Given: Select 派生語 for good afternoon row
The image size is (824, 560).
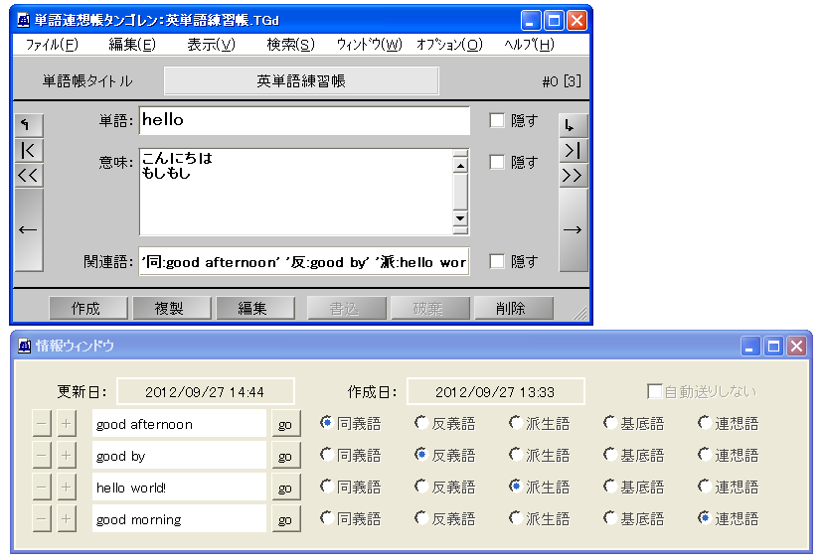Looking at the screenshot, I should click(x=516, y=423).
